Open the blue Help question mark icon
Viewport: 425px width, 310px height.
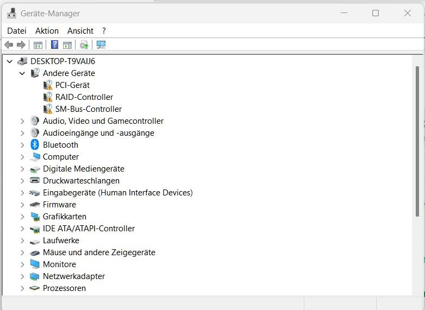pos(55,45)
